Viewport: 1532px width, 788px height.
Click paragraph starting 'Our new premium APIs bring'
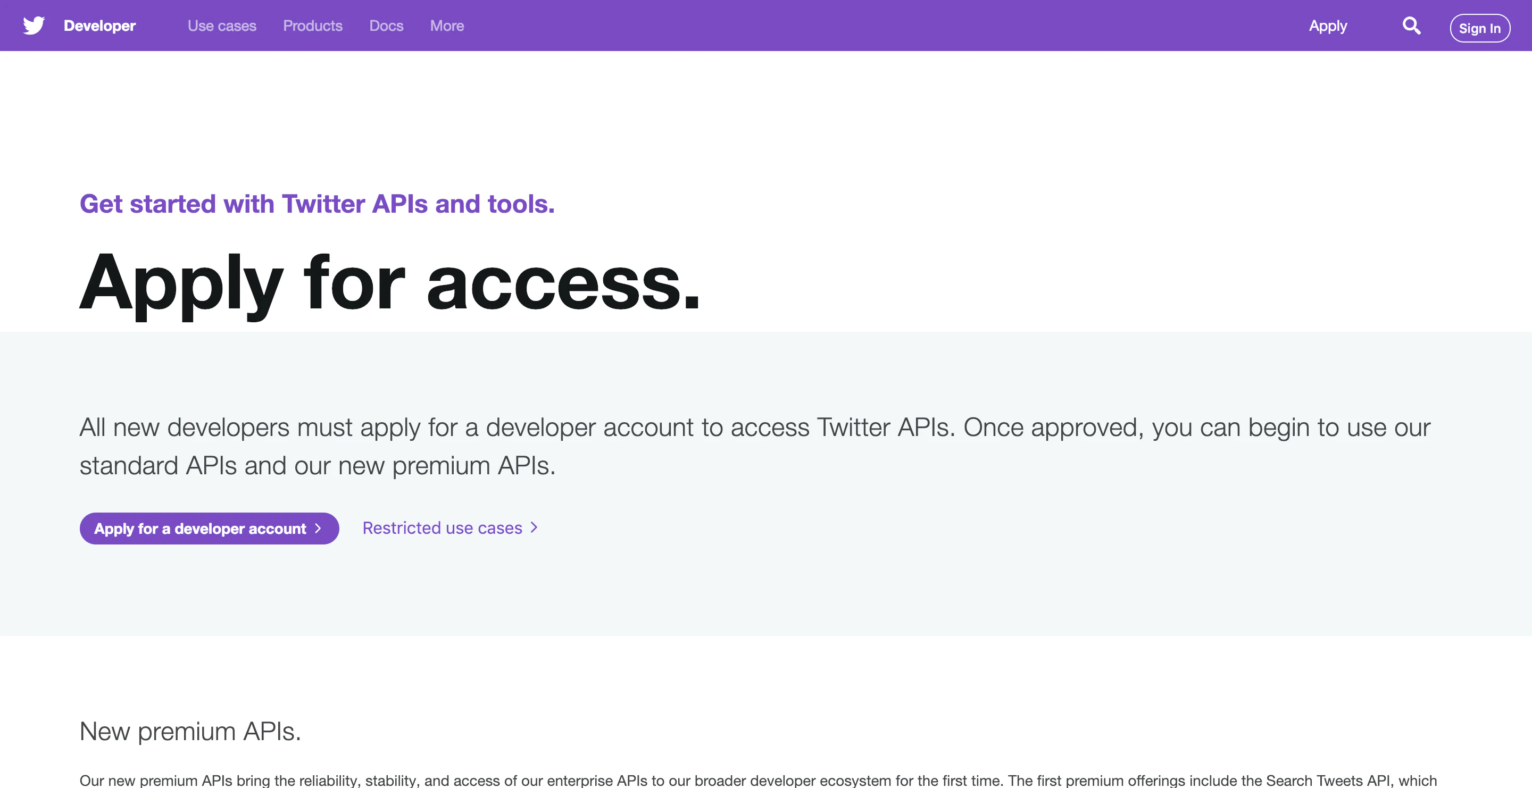(x=758, y=779)
